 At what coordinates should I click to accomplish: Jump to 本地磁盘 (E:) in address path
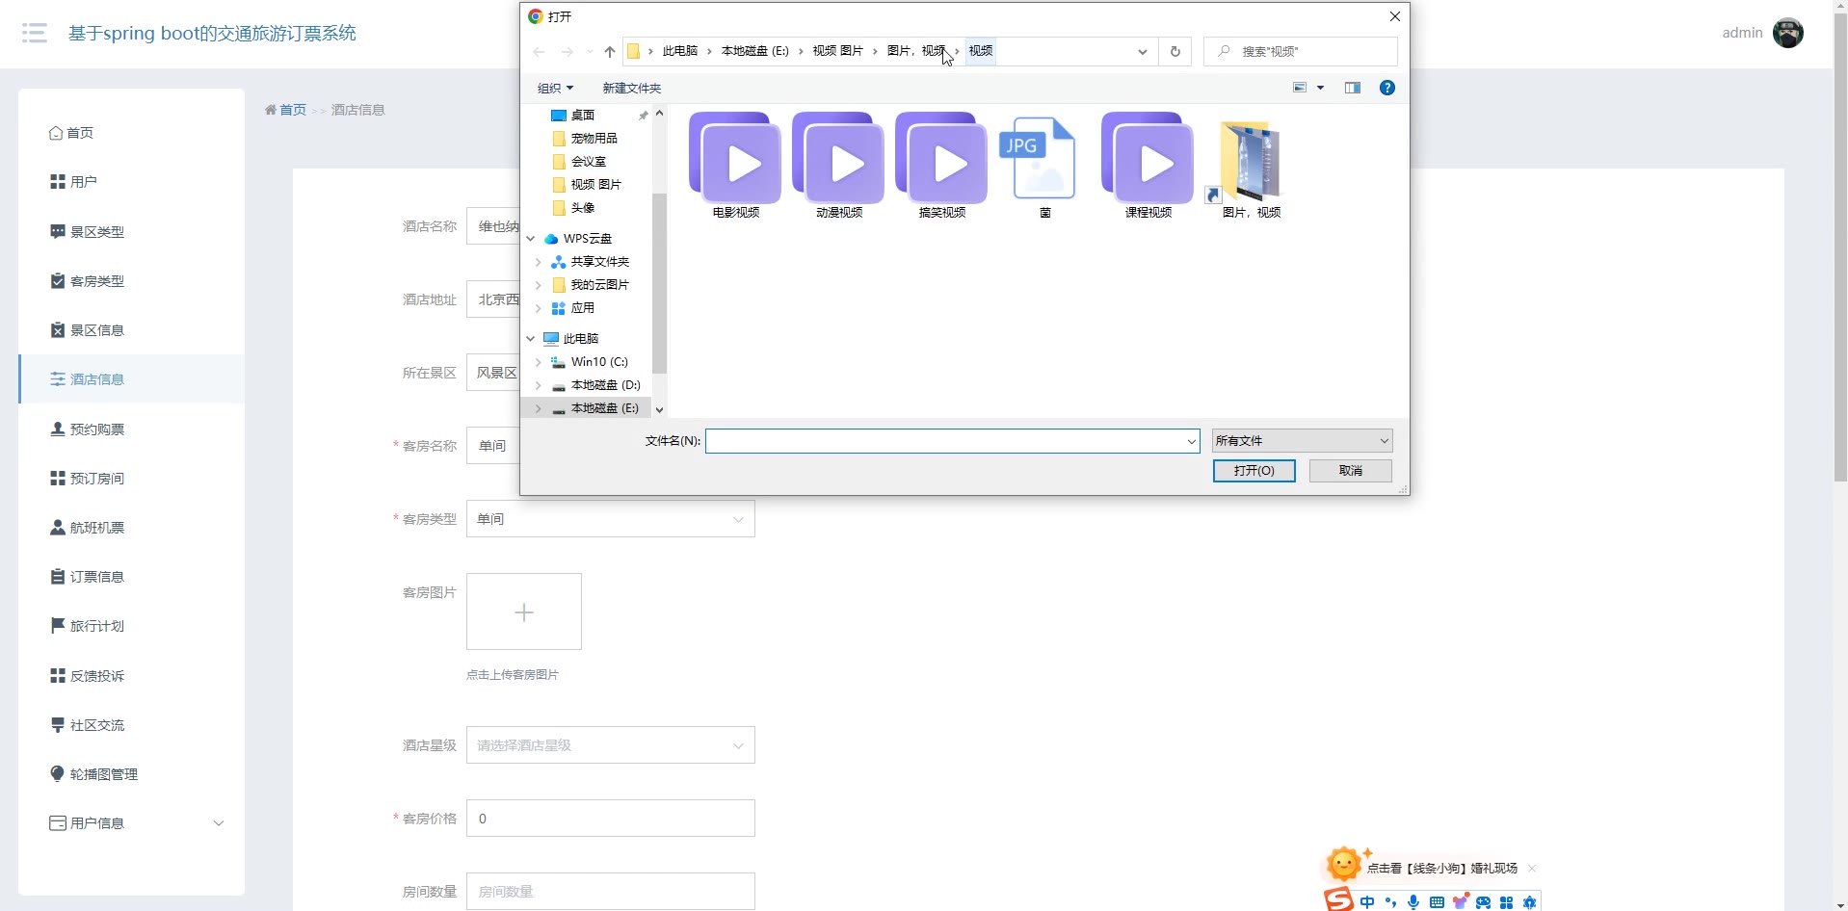coord(754,51)
